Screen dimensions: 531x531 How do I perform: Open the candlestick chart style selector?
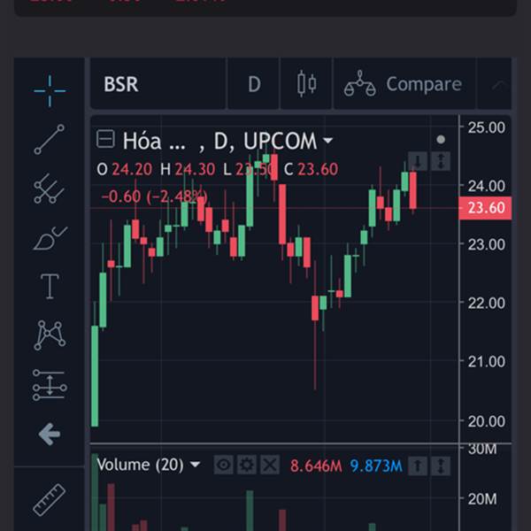(x=306, y=84)
